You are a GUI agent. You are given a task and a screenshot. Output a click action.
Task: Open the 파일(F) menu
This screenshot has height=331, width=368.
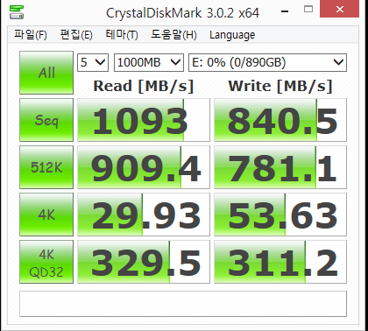[x=31, y=35]
